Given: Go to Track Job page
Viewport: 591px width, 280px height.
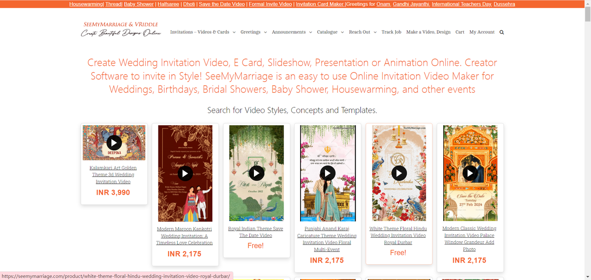Looking at the screenshot, I should [x=391, y=32].
